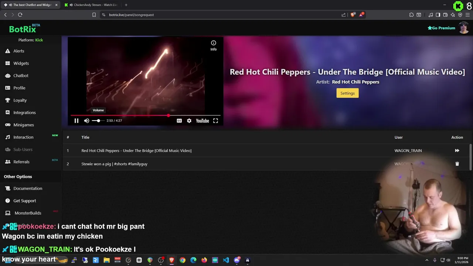
Task: Mute the video using speaker icon
Action: pyautogui.click(x=86, y=121)
